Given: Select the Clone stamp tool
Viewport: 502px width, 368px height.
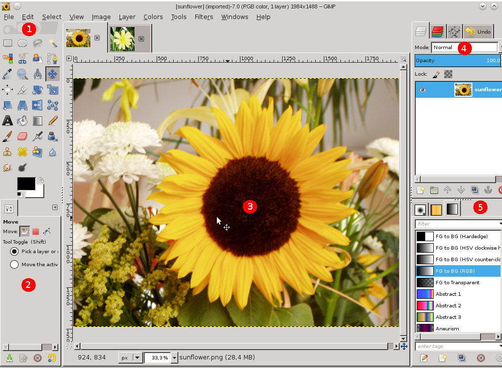Looking at the screenshot, I should click(8, 151).
